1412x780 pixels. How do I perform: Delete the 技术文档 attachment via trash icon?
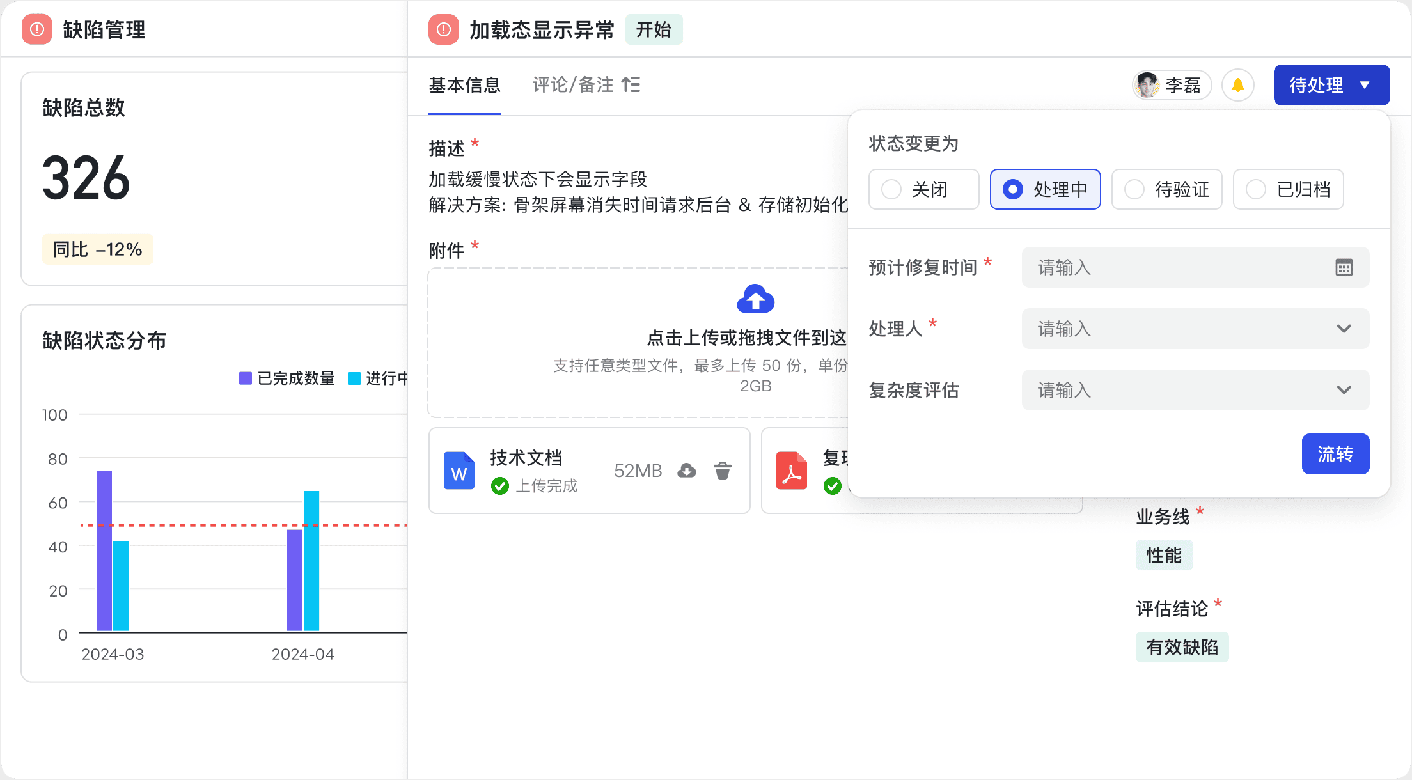[x=723, y=471]
